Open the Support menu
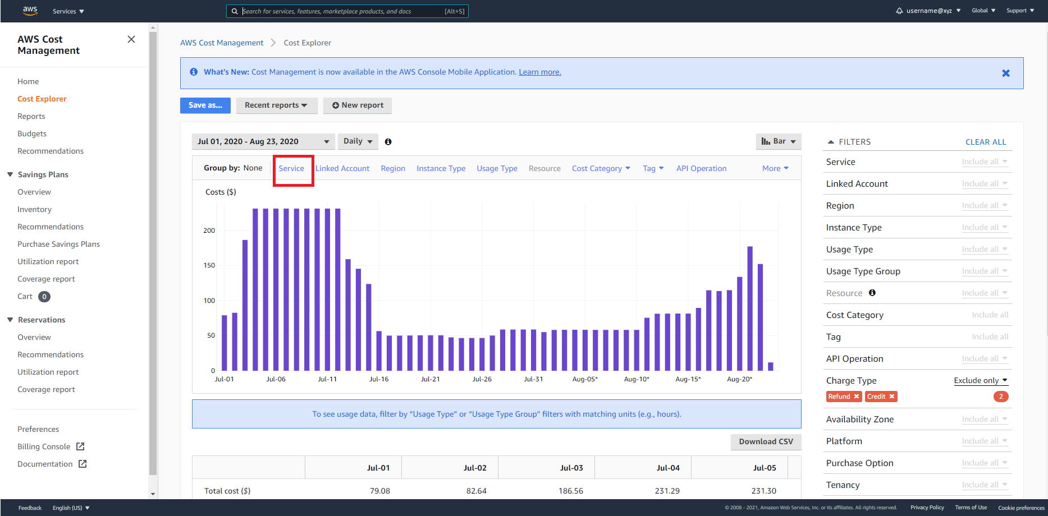Image resolution: width=1048 pixels, height=516 pixels. click(x=1020, y=11)
